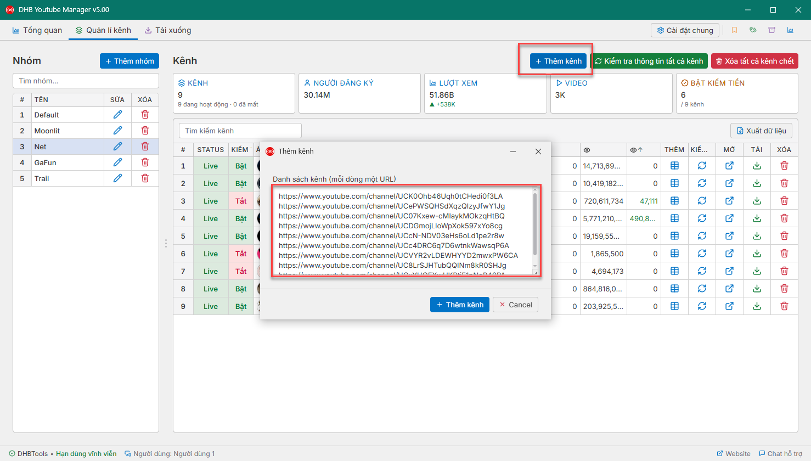Open Cài đặt chung settings
This screenshot has height=461, width=811.
point(685,30)
